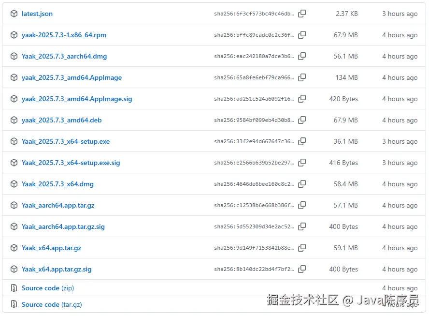Copy hash of Yaak_2025.7.3_aarch64.dmg
The image size is (429, 316).
tap(302, 56)
